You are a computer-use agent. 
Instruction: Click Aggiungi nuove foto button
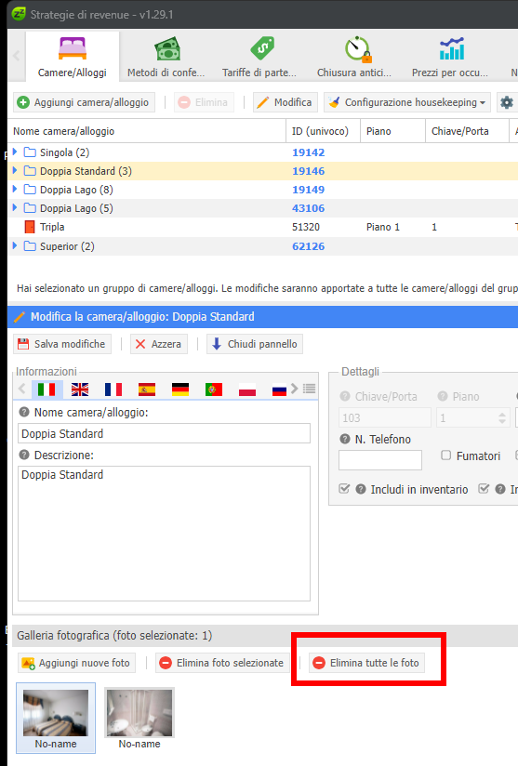pyautogui.click(x=76, y=663)
